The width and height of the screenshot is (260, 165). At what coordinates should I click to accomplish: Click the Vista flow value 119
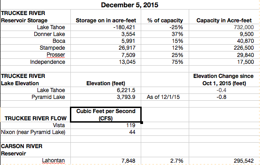(106, 125)
